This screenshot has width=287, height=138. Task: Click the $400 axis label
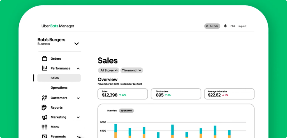[x=103, y=131]
